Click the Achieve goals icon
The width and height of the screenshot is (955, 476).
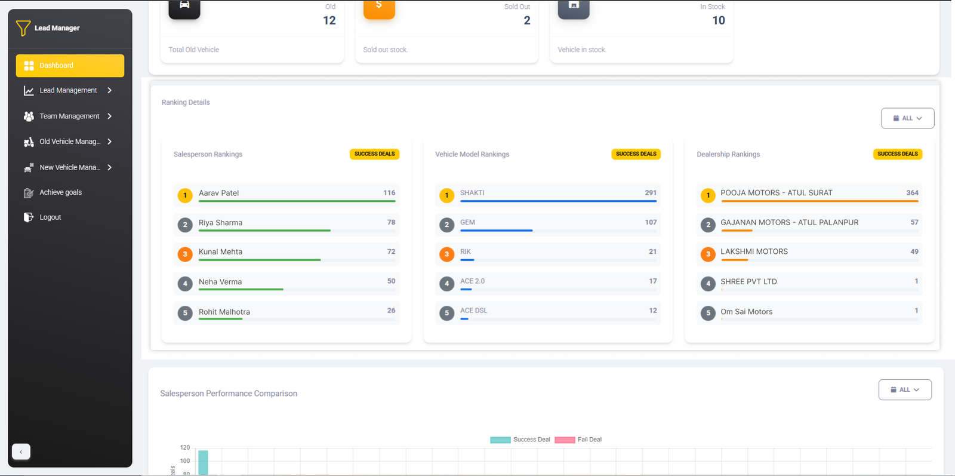pos(29,193)
